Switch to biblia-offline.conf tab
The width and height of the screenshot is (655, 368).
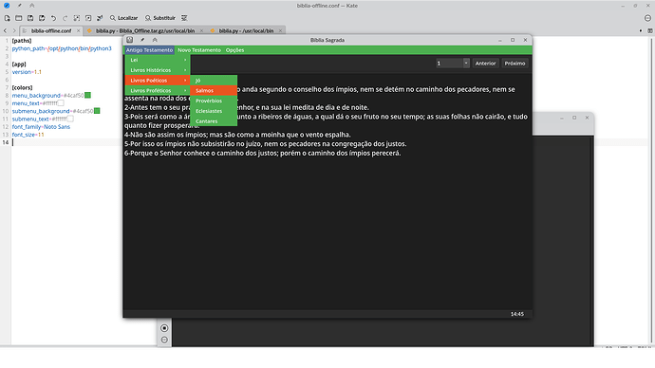51,30
